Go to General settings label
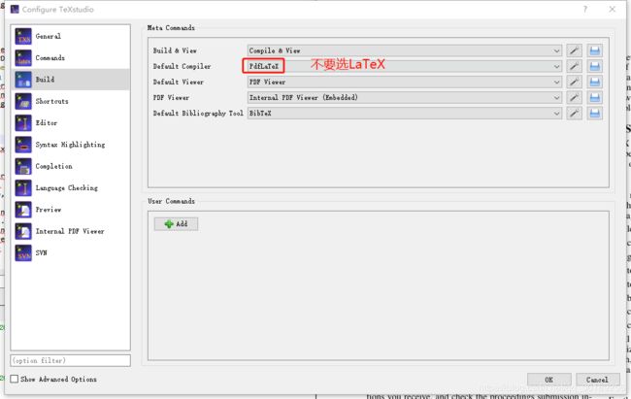This screenshot has width=631, height=399. 49,36
